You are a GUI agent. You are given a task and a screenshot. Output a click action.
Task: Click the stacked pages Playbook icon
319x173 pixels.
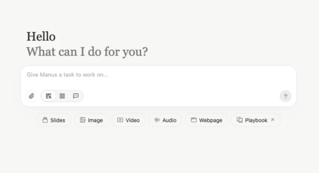(240, 120)
